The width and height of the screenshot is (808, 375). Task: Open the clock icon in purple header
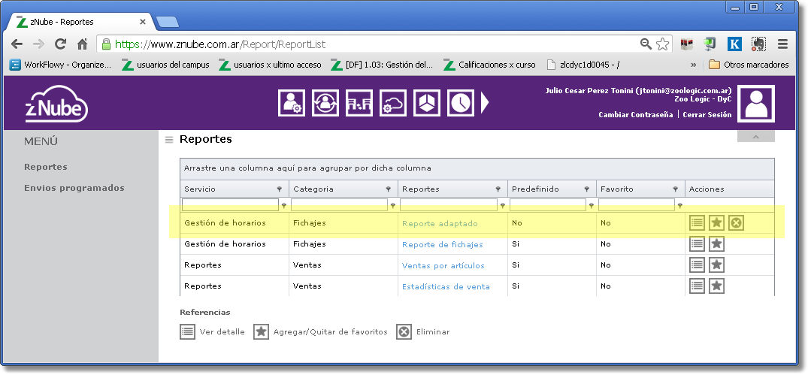pyautogui.click(x=461, y=103)
